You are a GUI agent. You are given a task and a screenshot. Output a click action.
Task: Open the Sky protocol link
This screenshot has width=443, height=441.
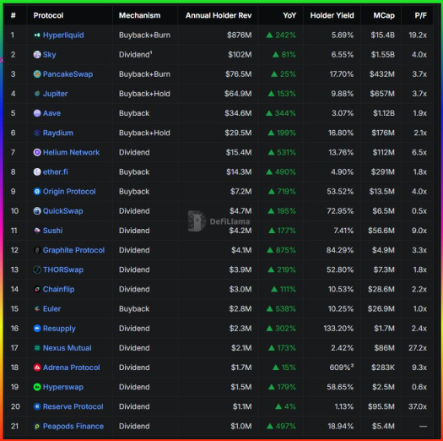click(50, 55)
